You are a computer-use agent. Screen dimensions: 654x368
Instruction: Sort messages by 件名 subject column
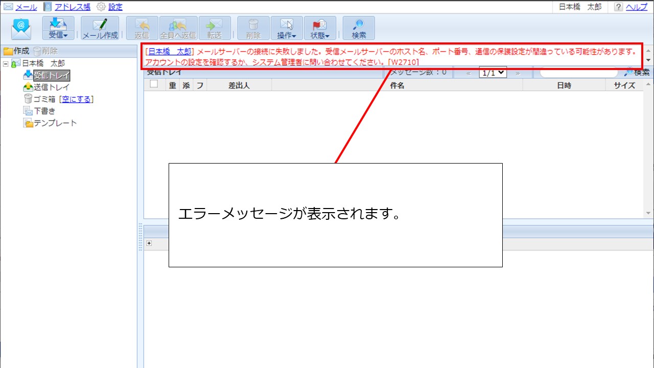click(397, 85)
